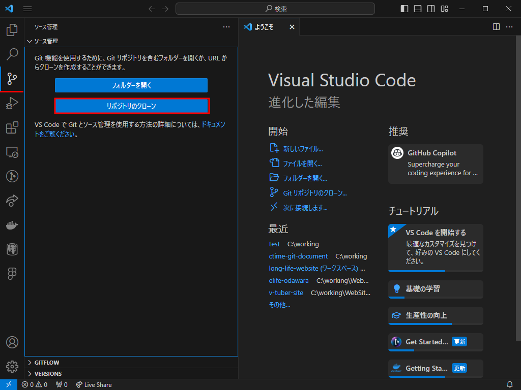Open the Docker whale view

pos(12,225)
